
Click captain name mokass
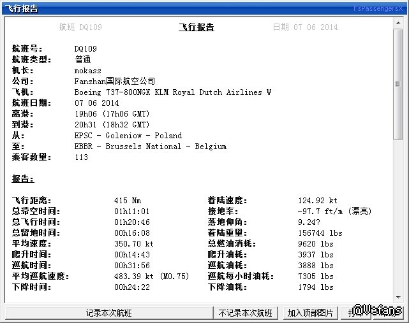87,71
